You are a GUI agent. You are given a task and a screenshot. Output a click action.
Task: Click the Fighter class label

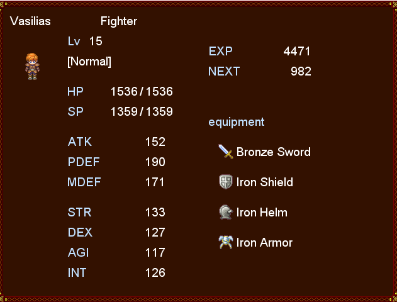119,21
